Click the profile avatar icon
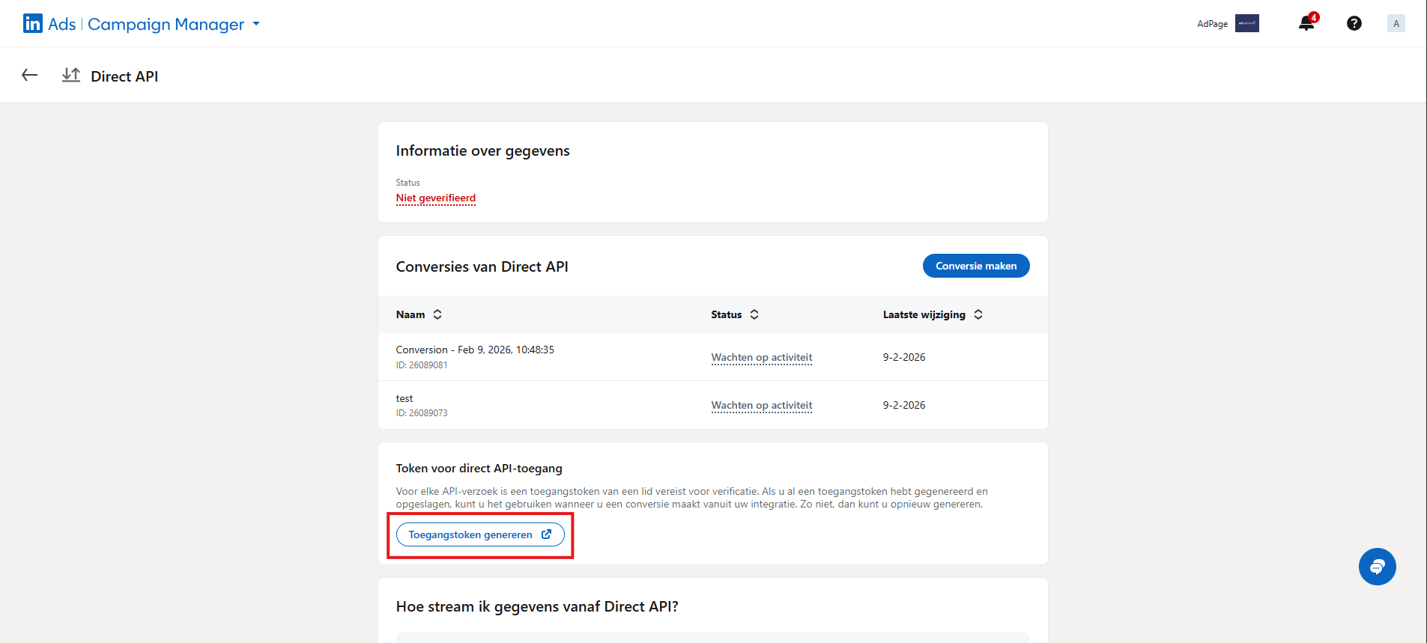The height and width of the screenshot is (643, 1427). (x=1396, y=23)
